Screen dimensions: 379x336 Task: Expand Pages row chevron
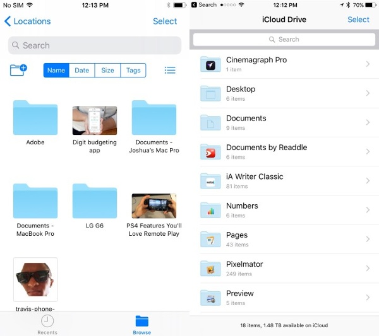(368, 239)
